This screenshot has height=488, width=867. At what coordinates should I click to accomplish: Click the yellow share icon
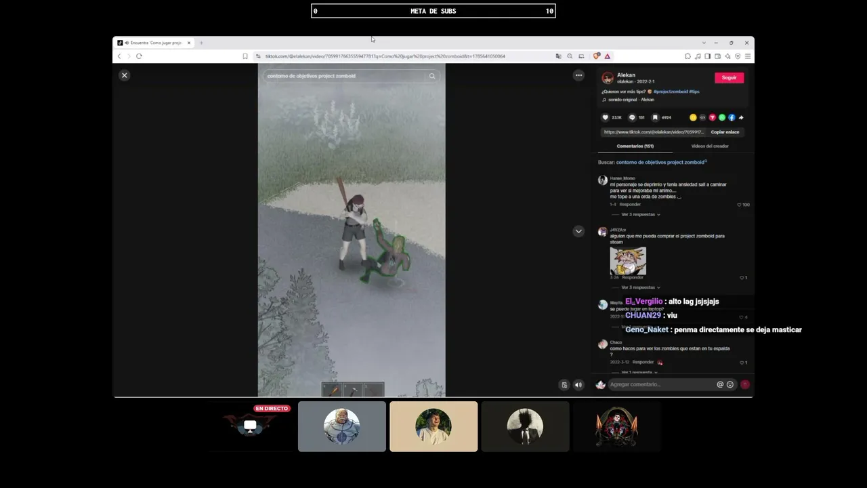693,117
